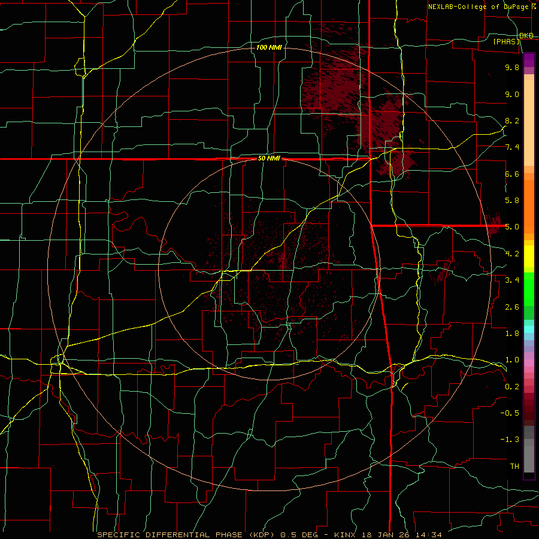Click the 9.0 scale value

pos(512,94)
